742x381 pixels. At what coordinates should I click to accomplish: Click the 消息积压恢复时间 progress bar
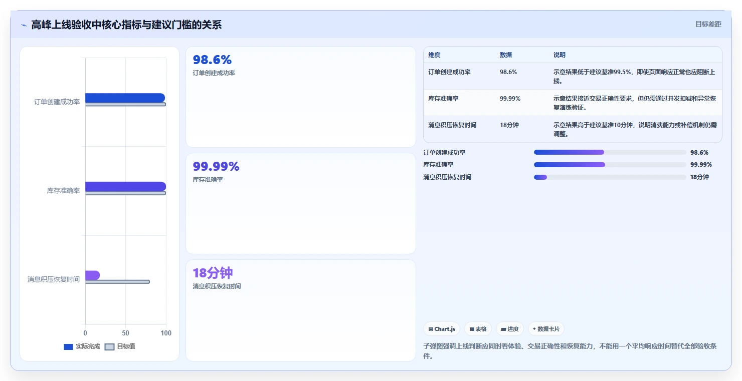(x=610, y=177)
